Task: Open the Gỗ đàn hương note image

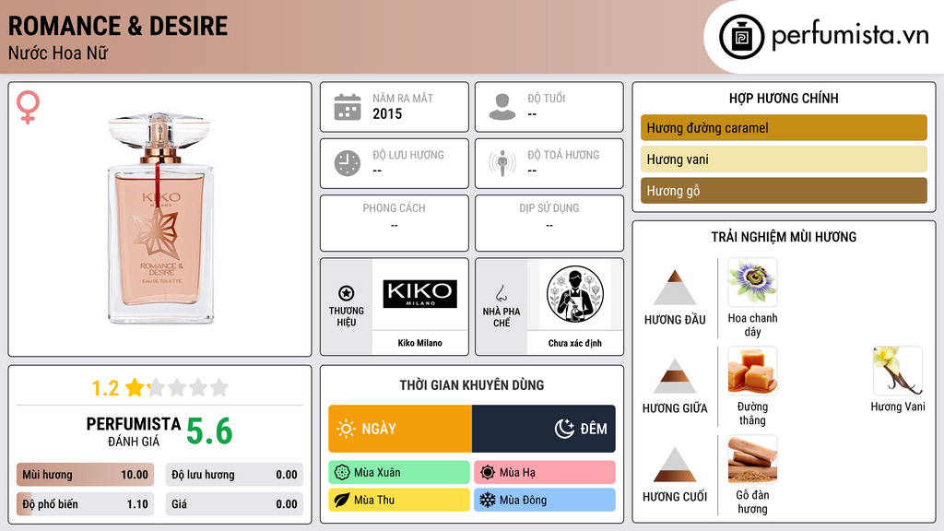Action: pyautogui.click(x=752, y=459)
